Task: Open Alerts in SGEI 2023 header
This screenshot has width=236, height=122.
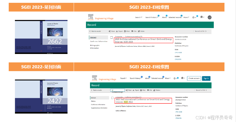Action: point(164,17)
